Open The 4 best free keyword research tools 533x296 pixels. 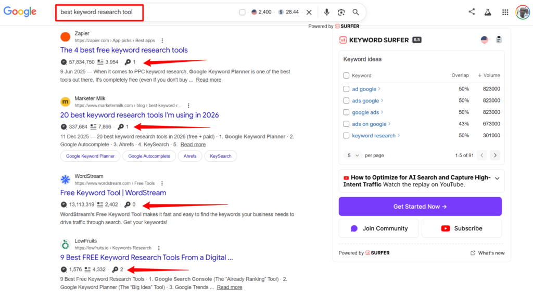pos(124,50)
